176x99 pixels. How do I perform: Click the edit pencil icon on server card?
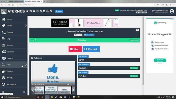137,30
